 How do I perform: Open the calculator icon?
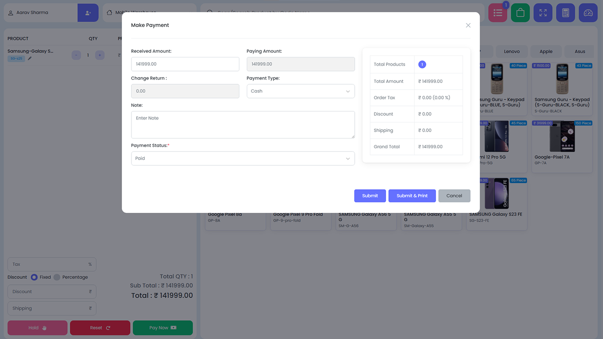(565, 13)
